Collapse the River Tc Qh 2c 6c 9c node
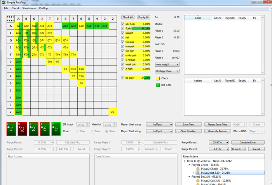This screenshot has width=272, height=185. pyautogui.click(x=185, y=161)
